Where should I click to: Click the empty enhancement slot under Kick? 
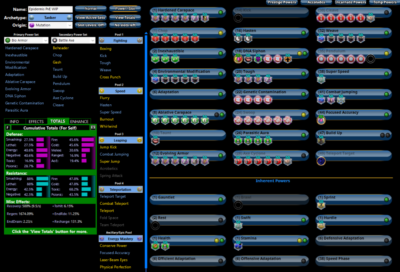pos(239,18)
